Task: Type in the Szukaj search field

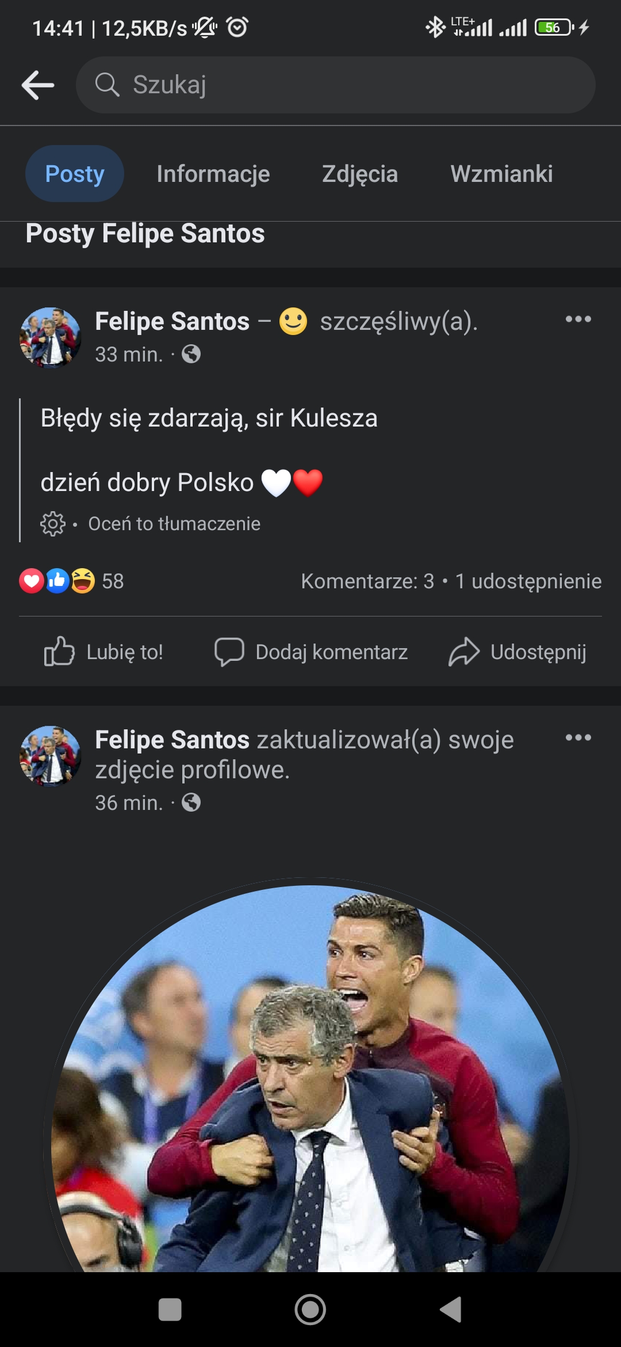Action: coord(345,85)
